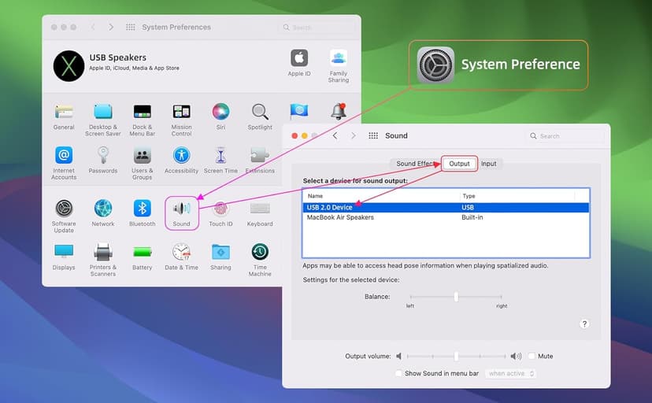Switch to the Sound Effects tab
This screenshot has width=652, height=403.
point(415,164)
